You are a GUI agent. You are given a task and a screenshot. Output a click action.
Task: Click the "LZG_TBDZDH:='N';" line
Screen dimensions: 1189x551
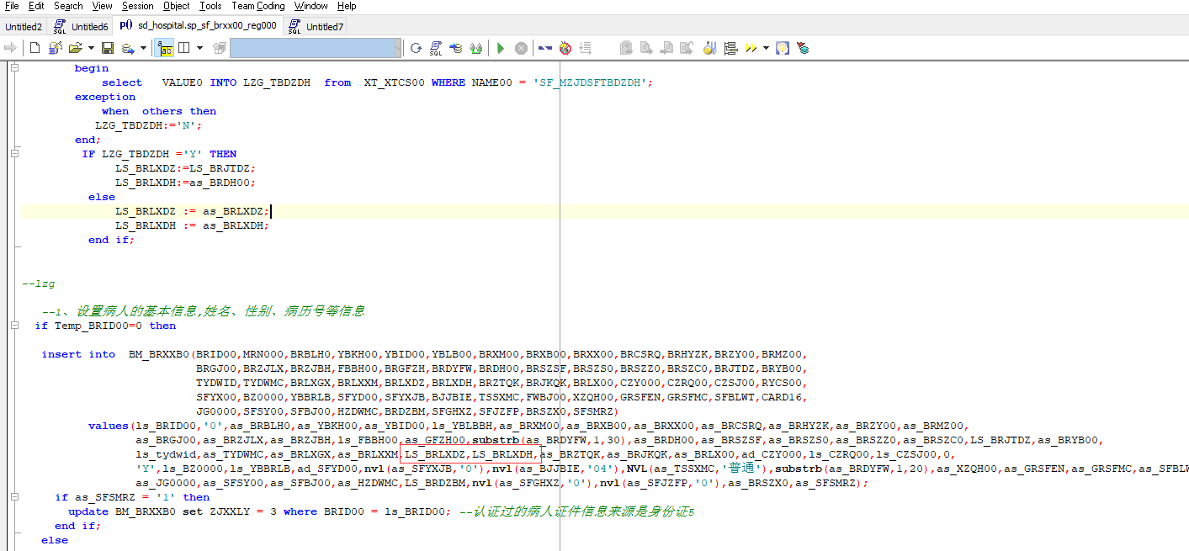pos(149,125)
